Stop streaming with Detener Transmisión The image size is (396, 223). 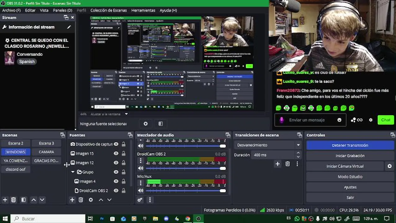[x=350, y=145]
